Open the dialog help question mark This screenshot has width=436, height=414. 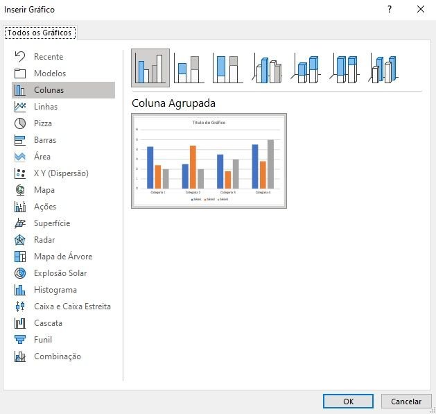pos(390,10)
